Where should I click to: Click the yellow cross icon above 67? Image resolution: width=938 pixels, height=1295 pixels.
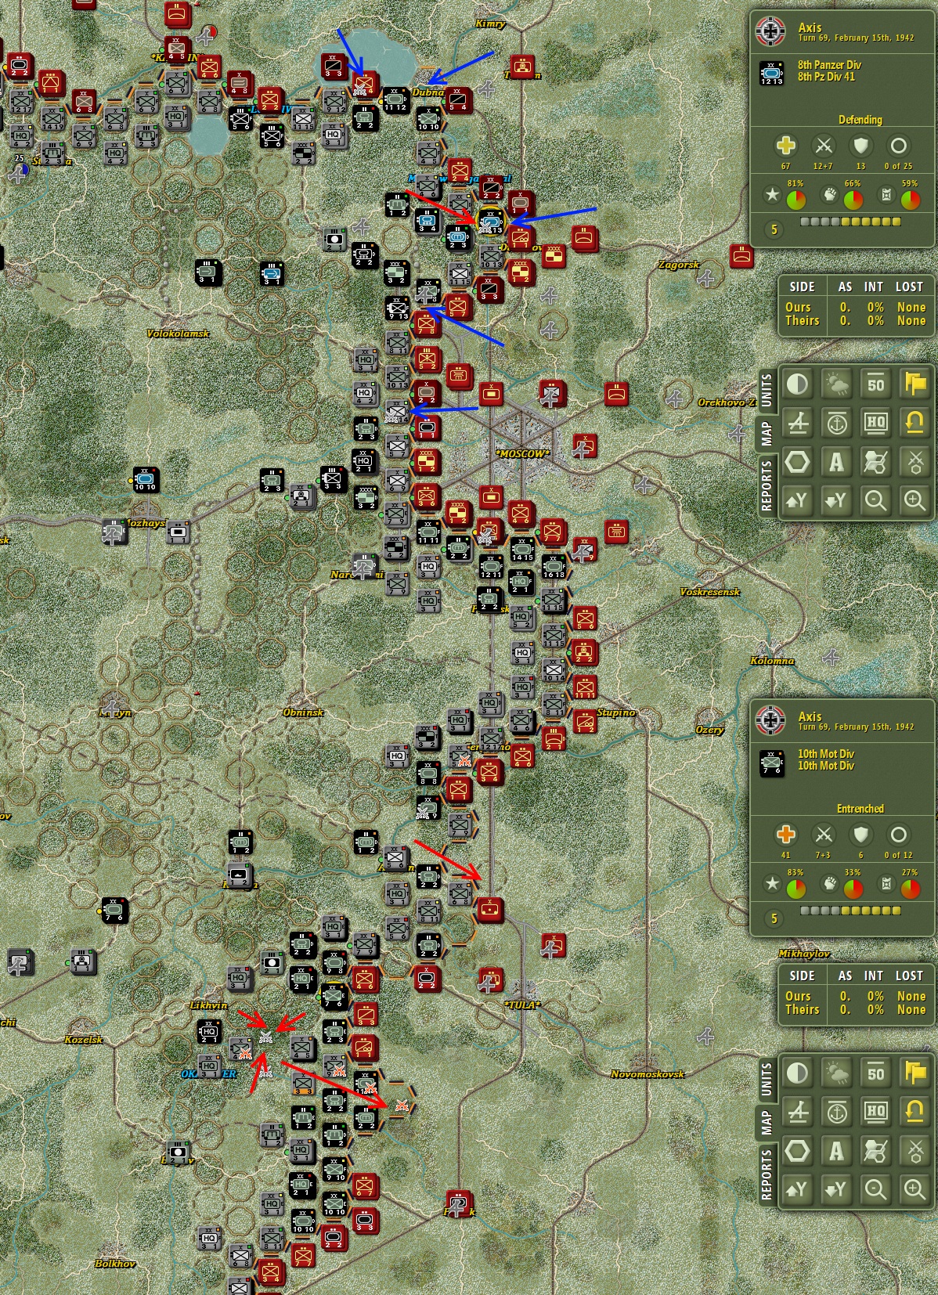(785, 146)
